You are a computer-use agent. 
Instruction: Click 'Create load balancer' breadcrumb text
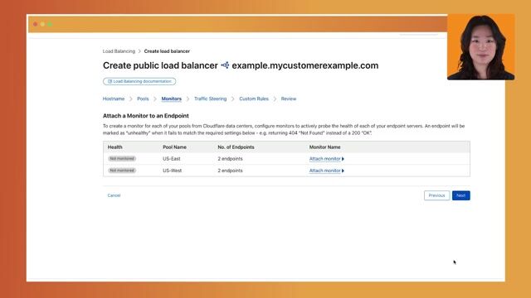167,51
